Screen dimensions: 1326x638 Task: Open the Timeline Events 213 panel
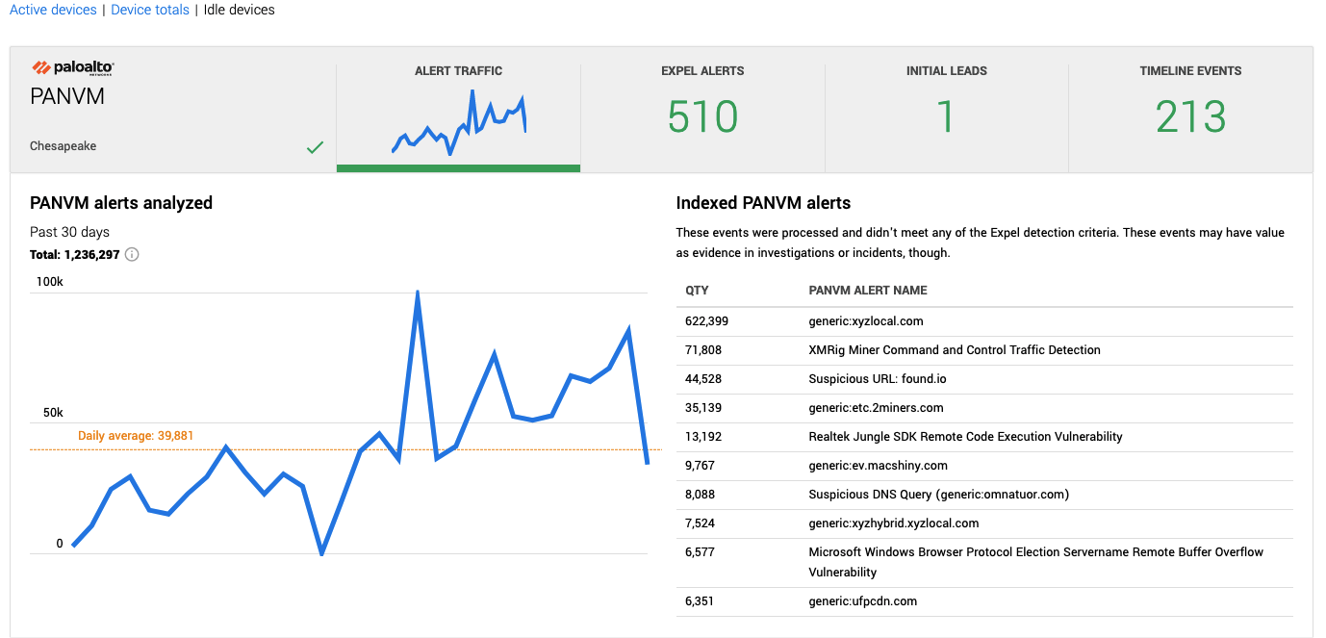pos(1190,109)
